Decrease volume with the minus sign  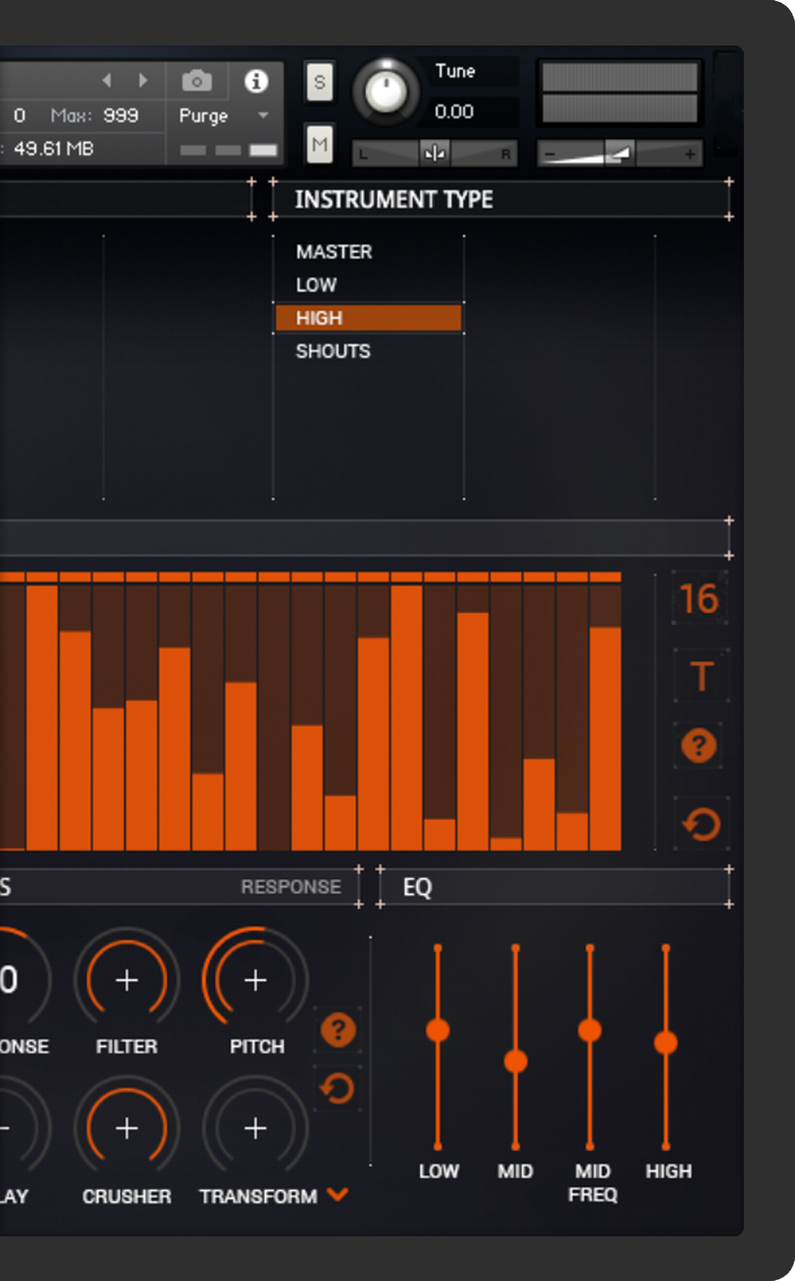tap(550, 154)
